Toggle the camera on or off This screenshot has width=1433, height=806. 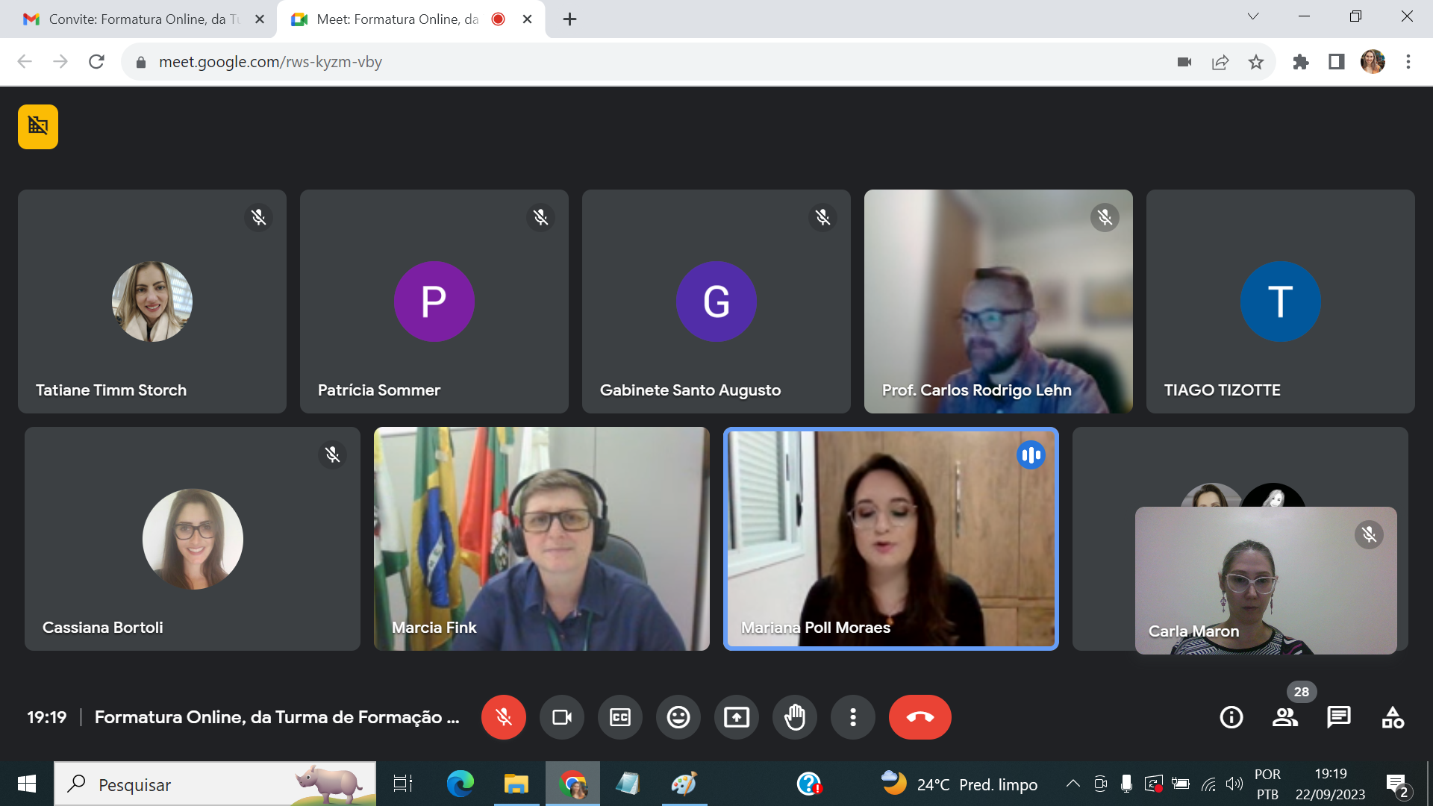click(561, 717)
